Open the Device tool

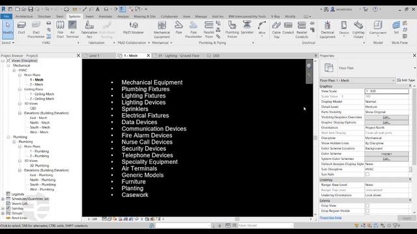point(344,29)
